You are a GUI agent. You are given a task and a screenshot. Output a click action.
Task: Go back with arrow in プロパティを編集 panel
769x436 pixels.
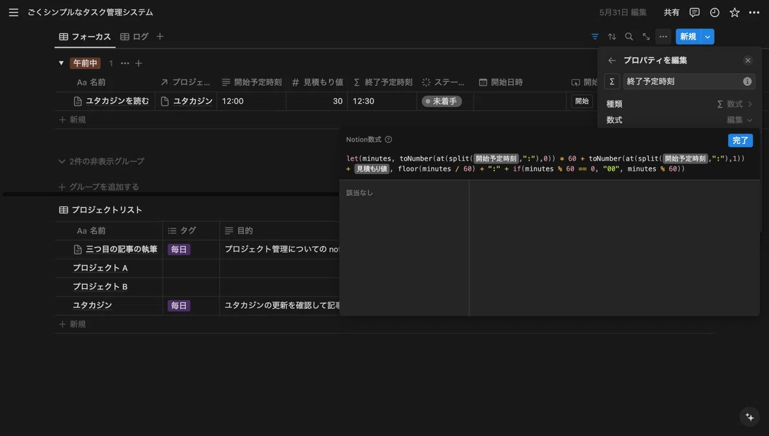point(612,60)
